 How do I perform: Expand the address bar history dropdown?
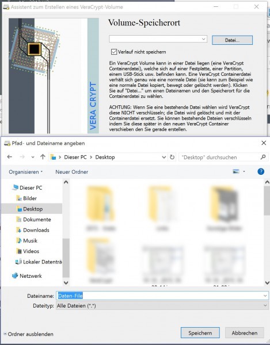click(164, 158)
